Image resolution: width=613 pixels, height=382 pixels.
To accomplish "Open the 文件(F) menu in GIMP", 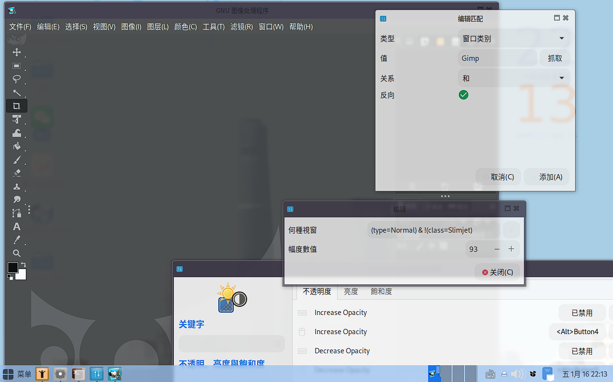I will 20,27.
